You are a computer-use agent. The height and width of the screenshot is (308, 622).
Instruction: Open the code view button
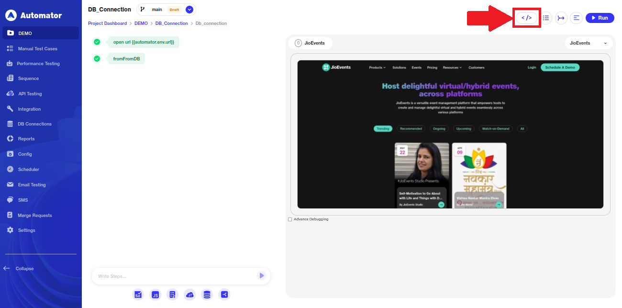[526, 18]
